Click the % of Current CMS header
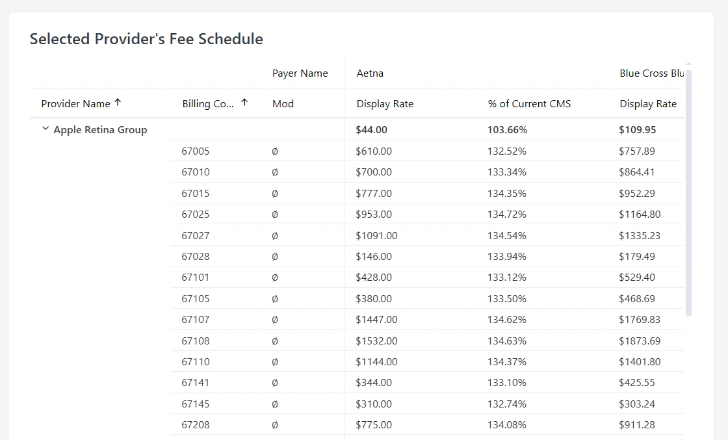Viewport: 728px width, 440px height. click(x=529, y=103)
